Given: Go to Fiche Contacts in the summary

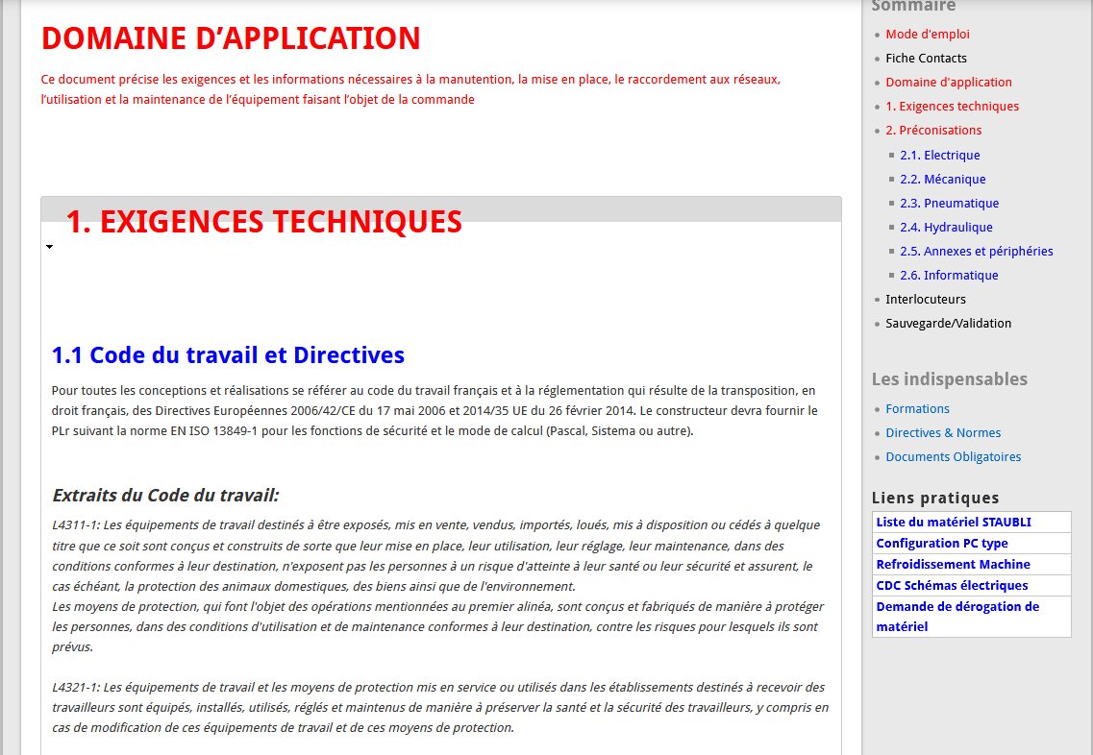Looking at the screenshot, I should tap(926, 58).
